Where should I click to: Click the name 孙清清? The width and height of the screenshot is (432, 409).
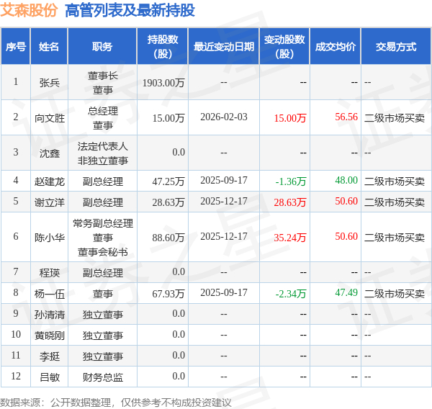click(x=49, y=315)
